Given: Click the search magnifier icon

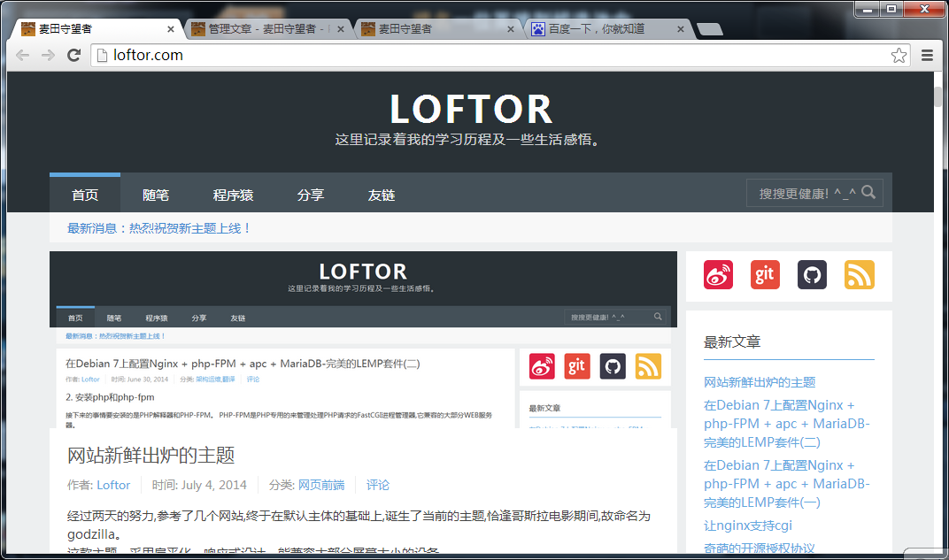Looking at the screenshot, I should (868, 193).
